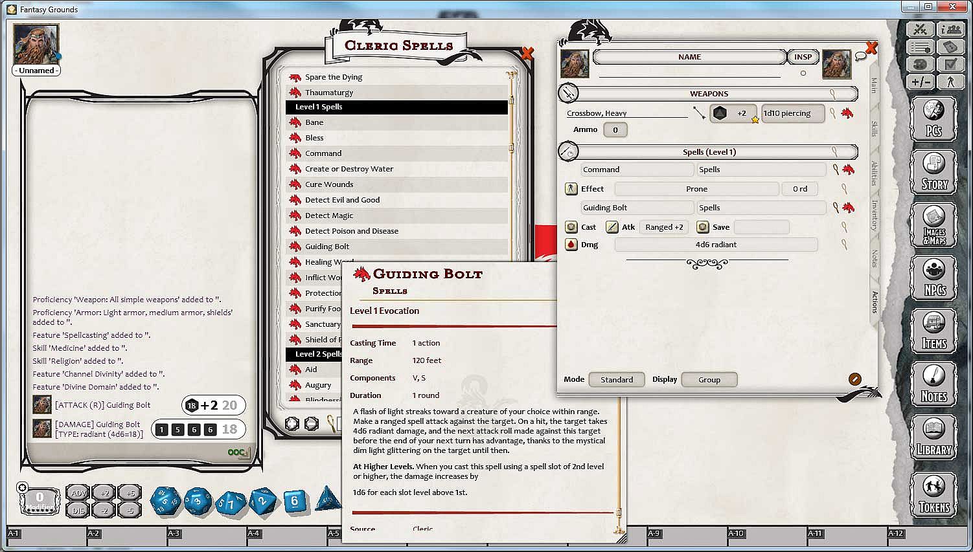Open the options list icon in top toolbar
Image resolution: width=973 pixels, height=552 pixels.
pyautogui.click(x=920, y=47)
